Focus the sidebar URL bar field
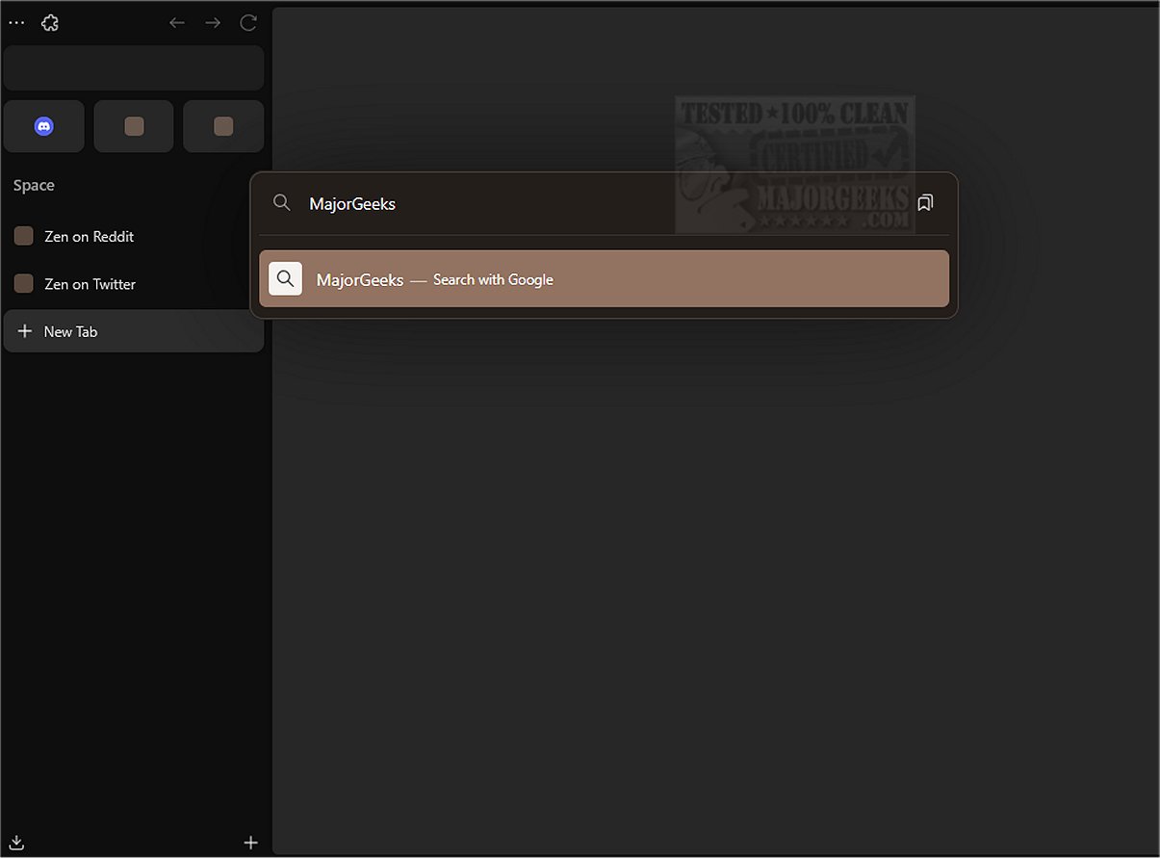The height and width of the screenshot is (858, 1160). pyautogui.click(x=134, y=67)
